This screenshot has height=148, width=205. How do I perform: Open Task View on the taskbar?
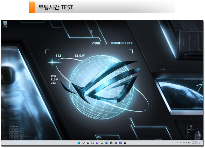pos(88,143)
